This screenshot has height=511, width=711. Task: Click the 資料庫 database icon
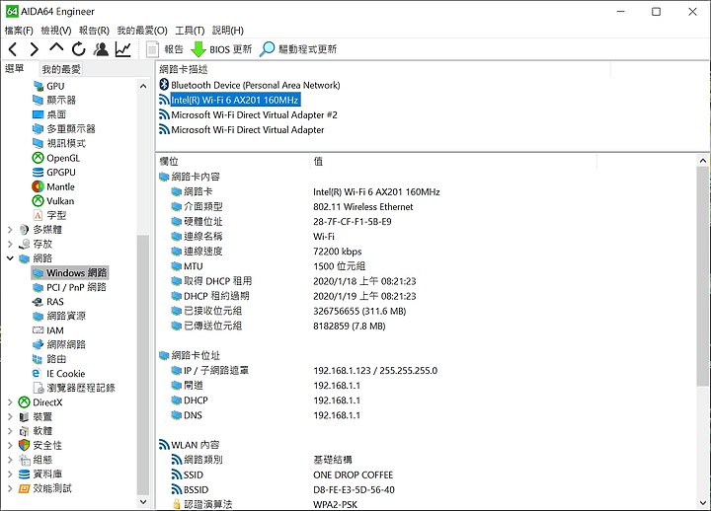(x=24, y=474)
